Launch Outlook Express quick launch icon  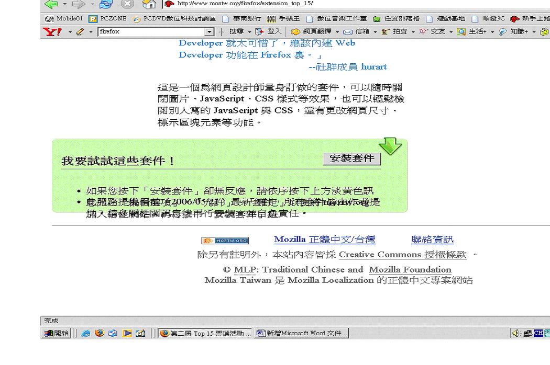(113, 333)
